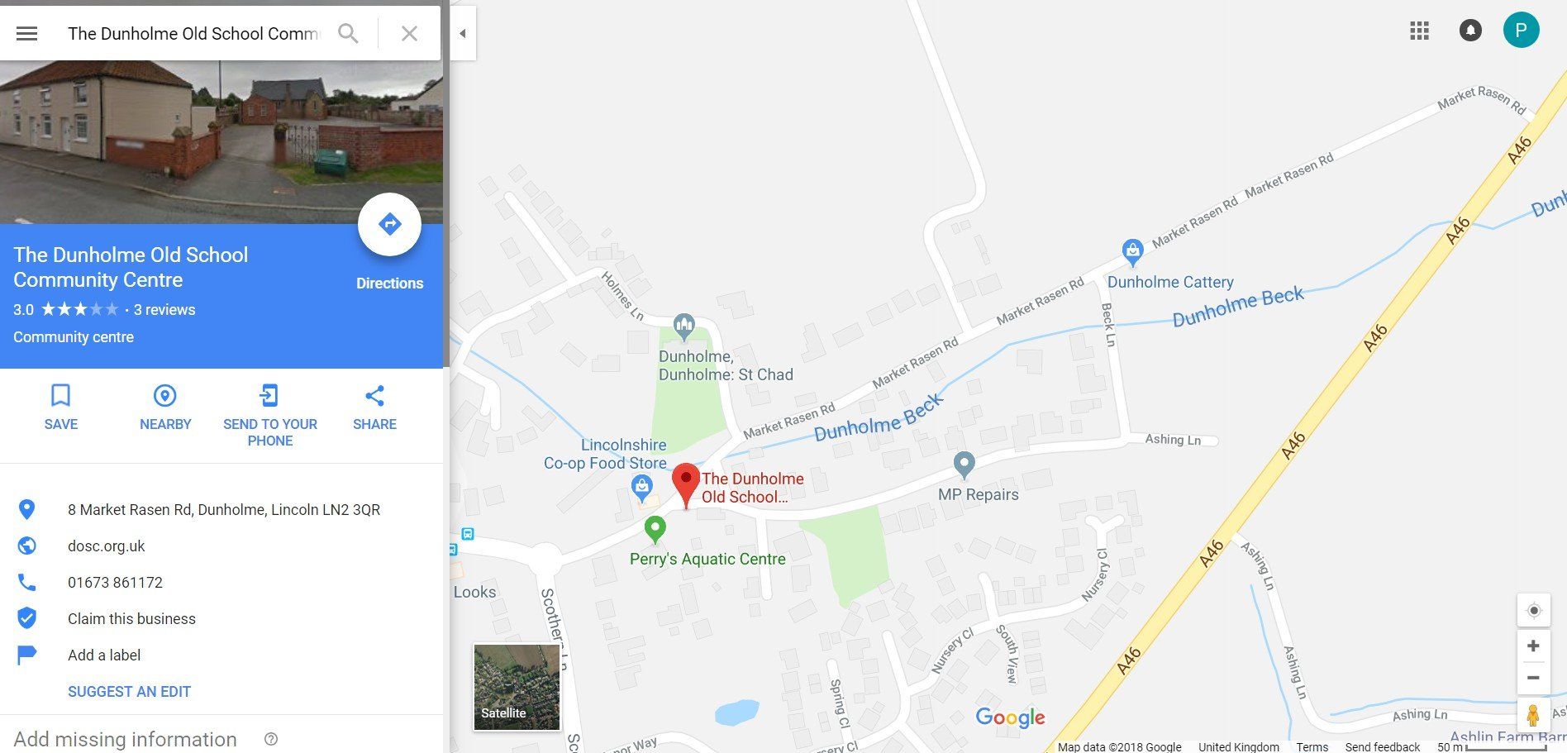Open Directions with the blue arrow button

pyautogui.click(x=389, y=224)
